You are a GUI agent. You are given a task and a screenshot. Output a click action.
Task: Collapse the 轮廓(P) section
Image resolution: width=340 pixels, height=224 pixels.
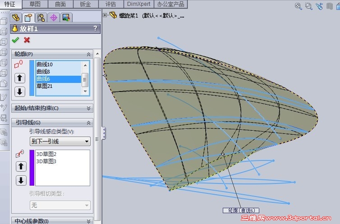coord(88,54)
